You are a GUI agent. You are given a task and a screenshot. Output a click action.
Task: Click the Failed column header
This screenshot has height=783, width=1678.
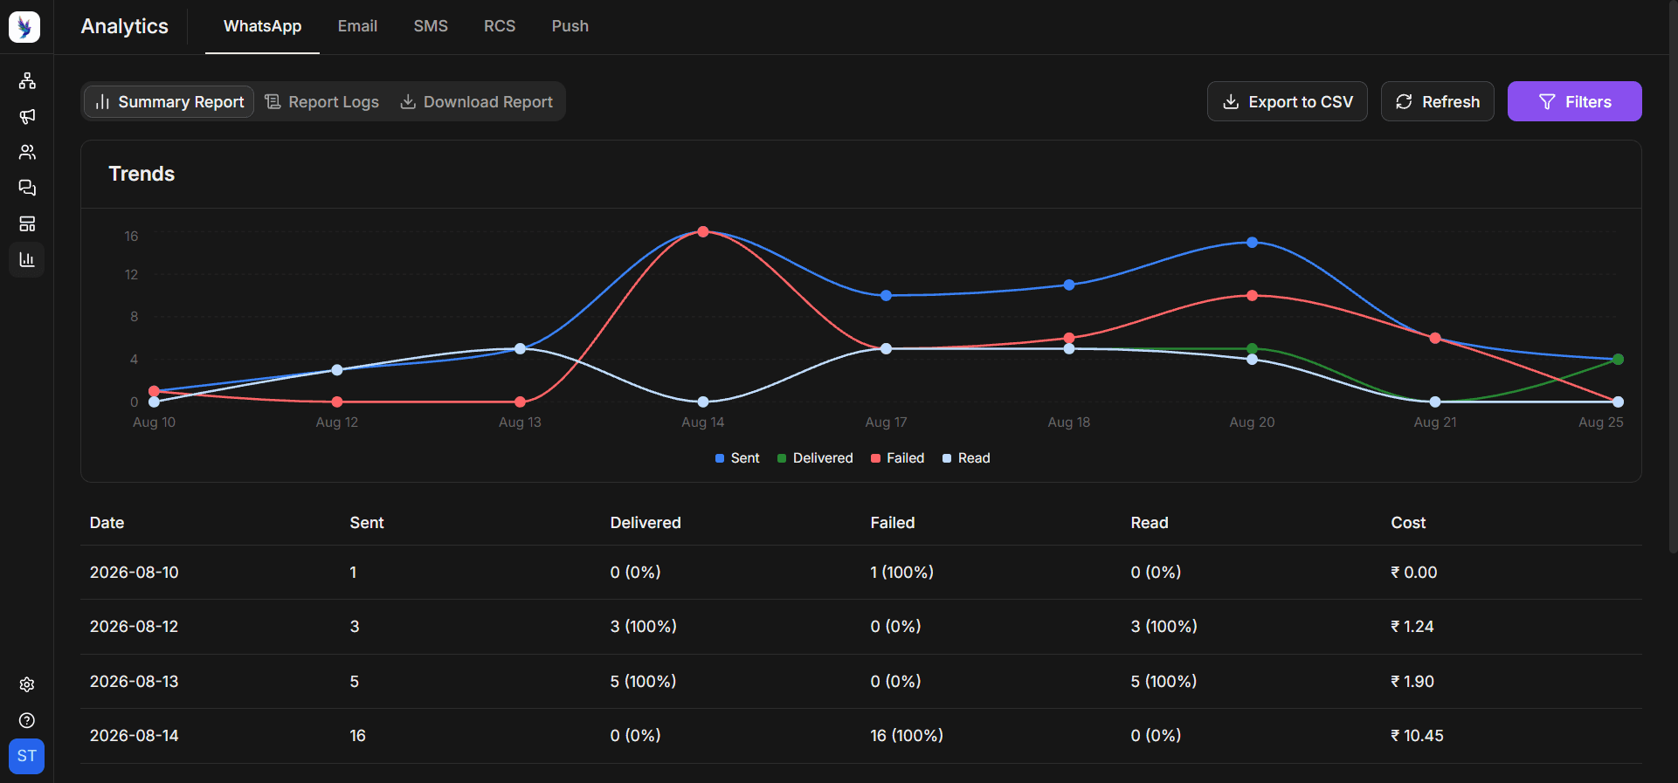(893, 523)
